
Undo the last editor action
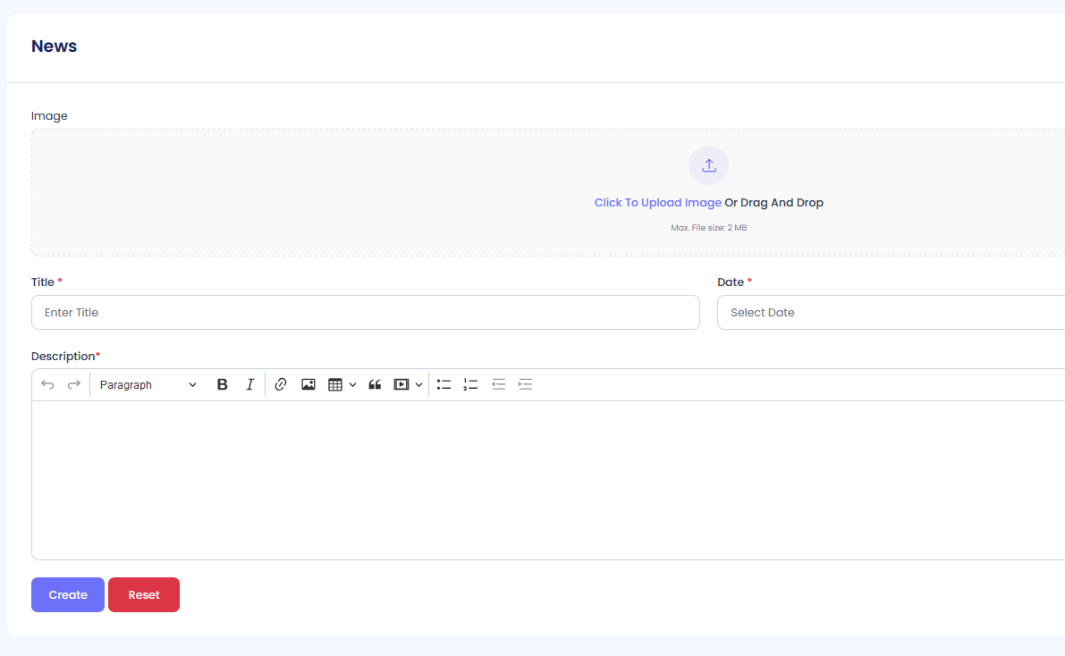click(x=47, y=384)
